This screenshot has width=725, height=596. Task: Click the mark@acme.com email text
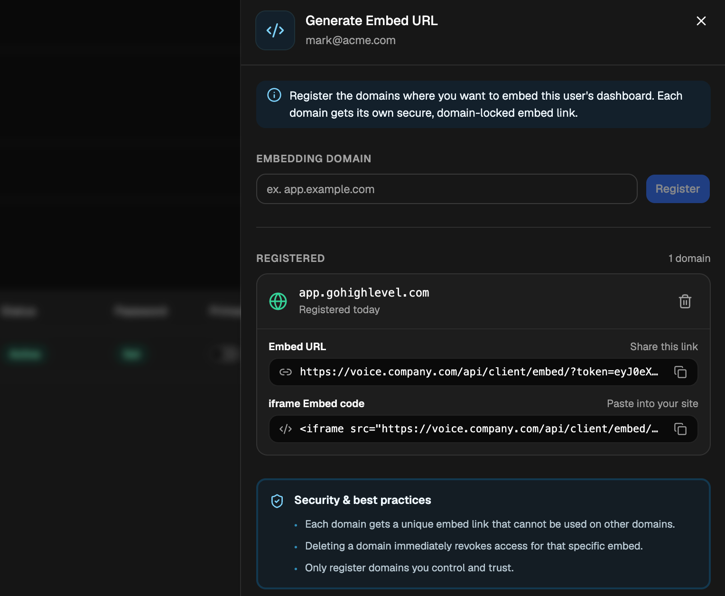click(x=351, y=40)
